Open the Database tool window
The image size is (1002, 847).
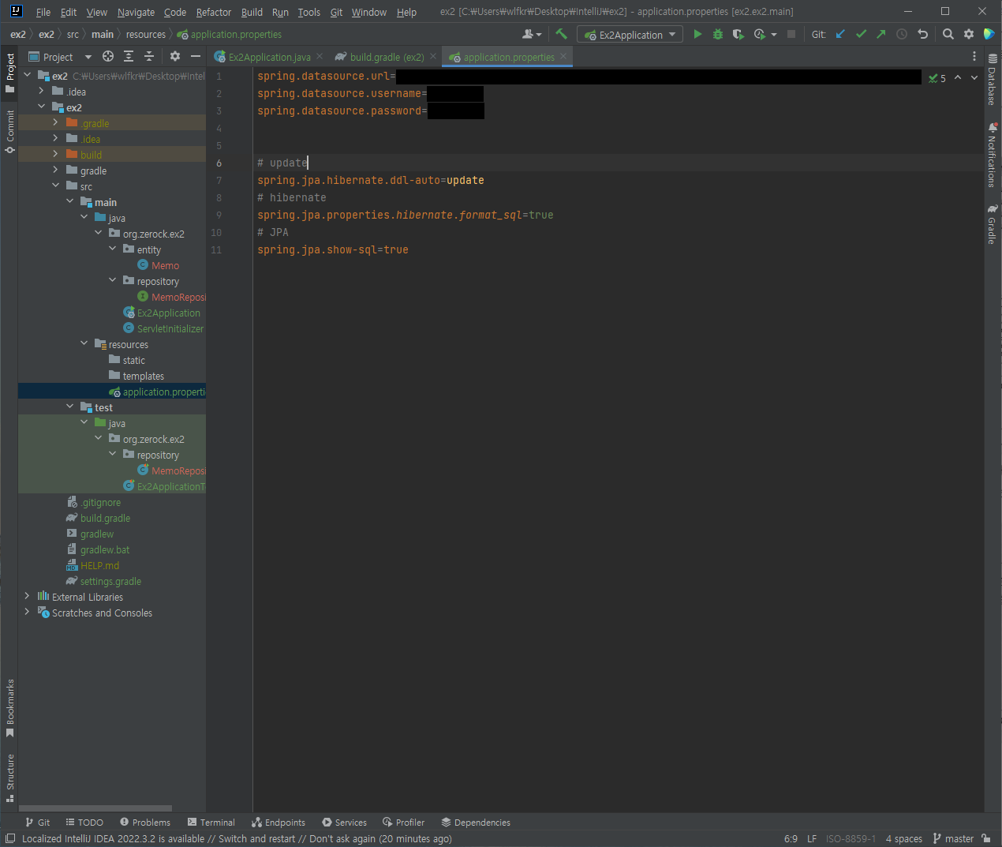tap(993, 80)
